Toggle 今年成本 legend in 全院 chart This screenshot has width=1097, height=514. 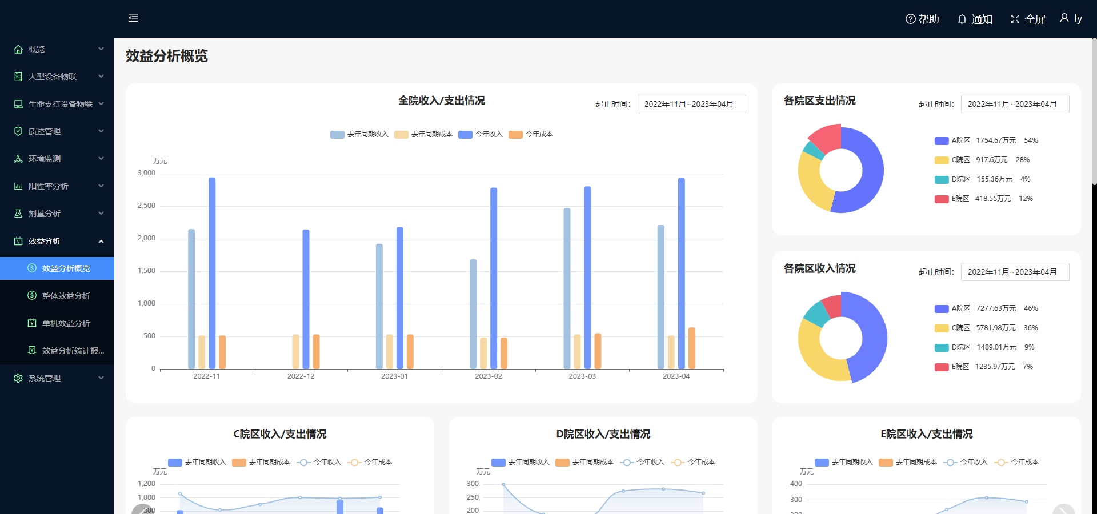531,134
